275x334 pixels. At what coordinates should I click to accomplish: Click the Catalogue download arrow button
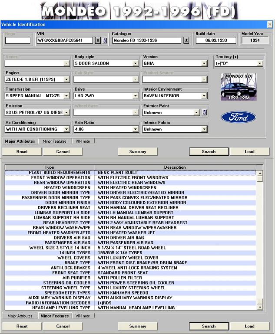click(186, 40)
